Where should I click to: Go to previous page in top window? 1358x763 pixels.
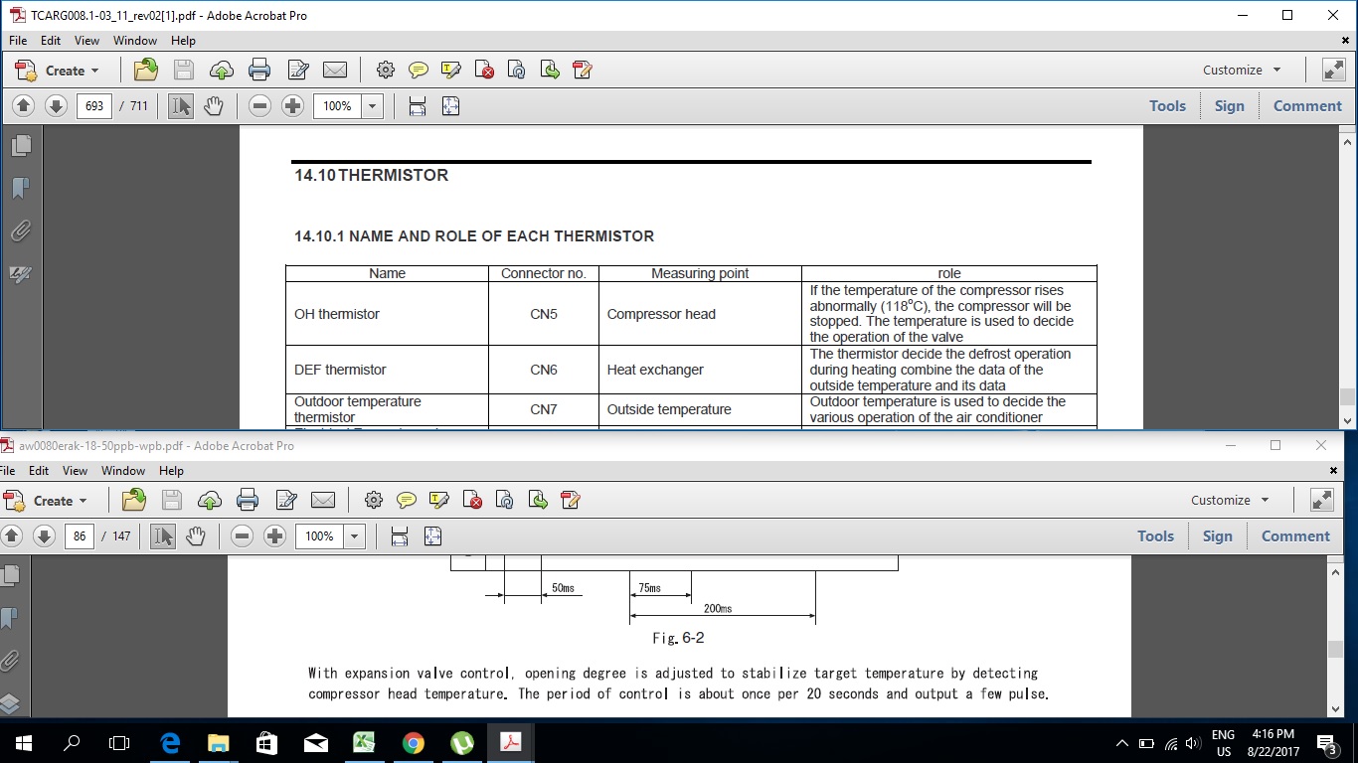click(x=24, y=106)
